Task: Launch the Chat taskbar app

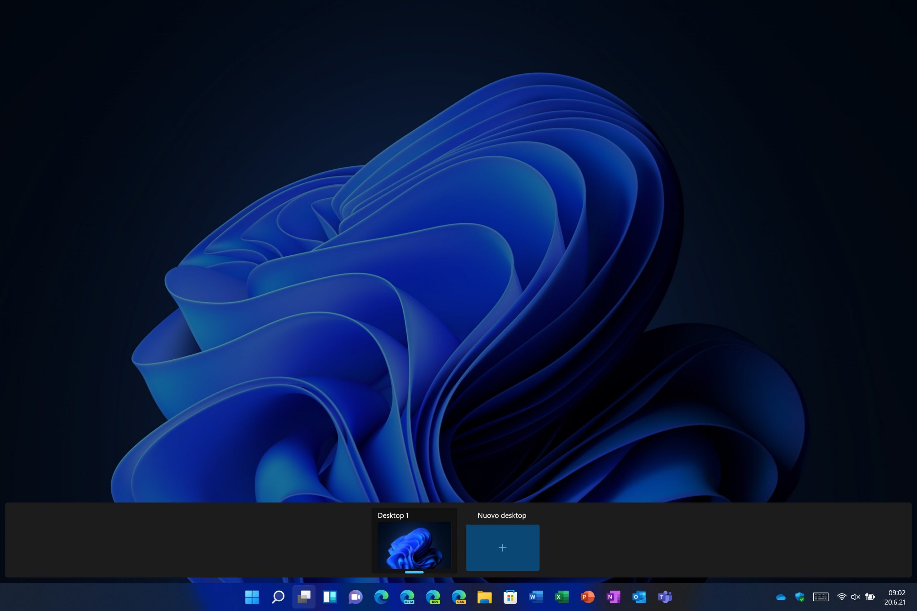Action: coord(355,597)
